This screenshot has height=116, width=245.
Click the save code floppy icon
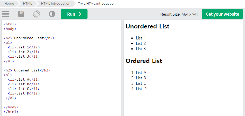pos(21,14)
